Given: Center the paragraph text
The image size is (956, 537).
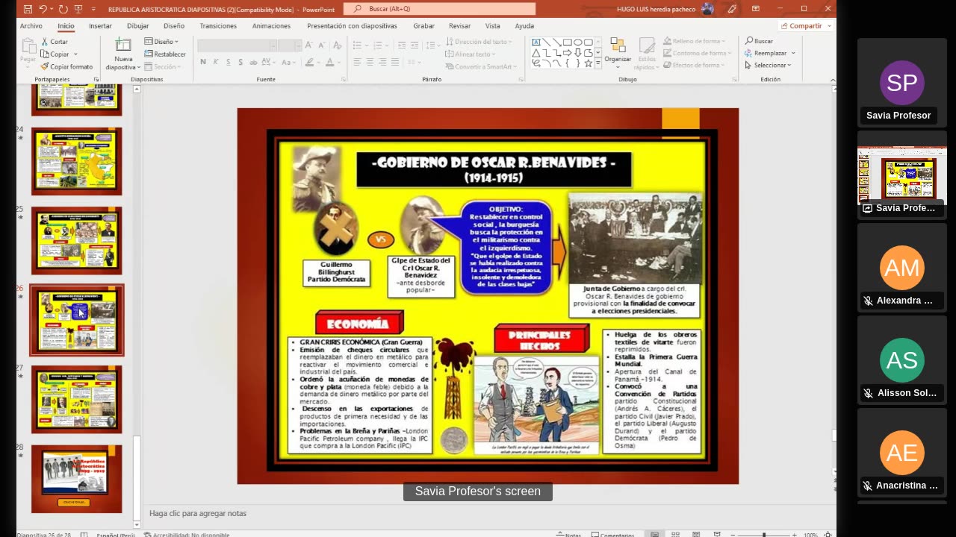Looking at the screenshot, I should tap(370, 62).
